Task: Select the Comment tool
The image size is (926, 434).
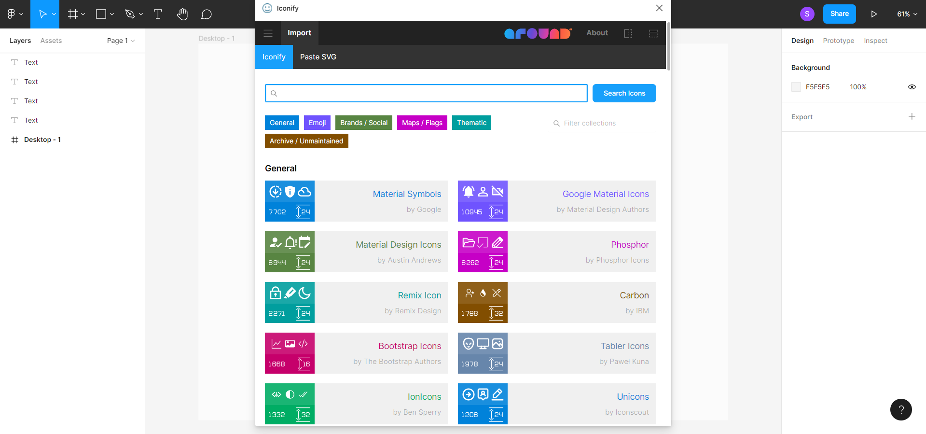Action: click(206, 14)
